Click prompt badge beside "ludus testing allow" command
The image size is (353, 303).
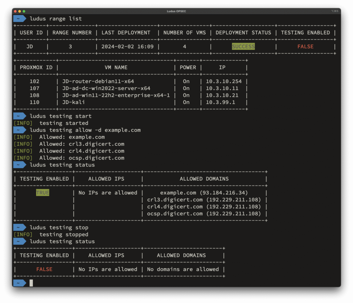pos(20,130)
